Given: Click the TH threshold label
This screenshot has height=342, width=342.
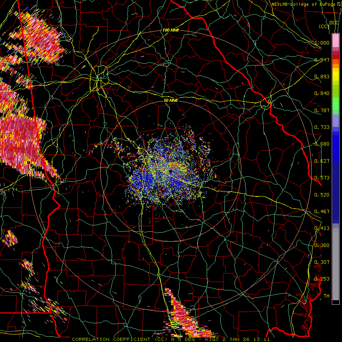Looking at the screenshot, I should point(326,296).
